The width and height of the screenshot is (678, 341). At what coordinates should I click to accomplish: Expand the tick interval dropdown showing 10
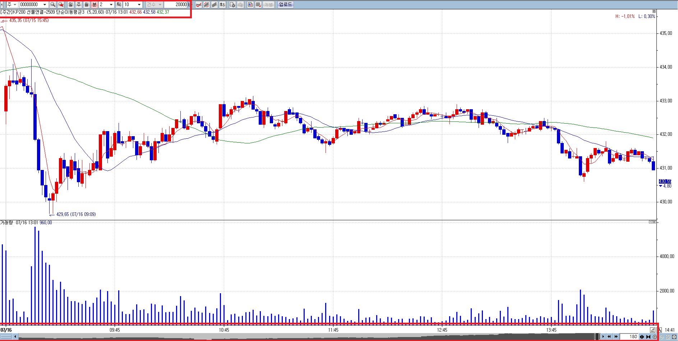click(x=139, y=5)
